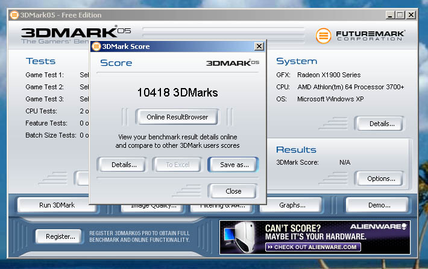Select the Microsoft Windows XP OS text
The image size is (428, 269).
pyautogui.click(x=330, y=99)
